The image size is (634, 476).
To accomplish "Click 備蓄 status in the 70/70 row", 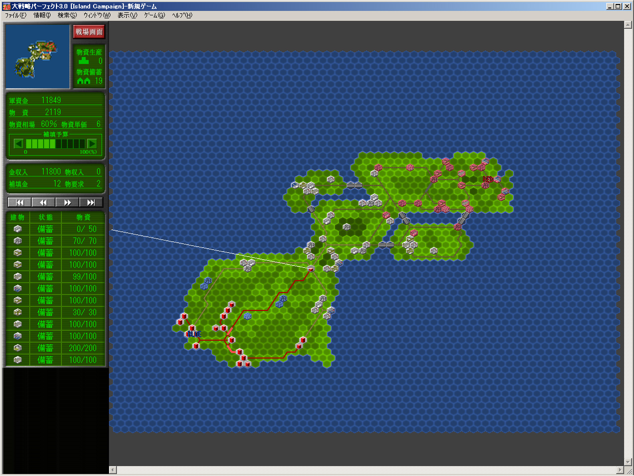I will point(46,241).
